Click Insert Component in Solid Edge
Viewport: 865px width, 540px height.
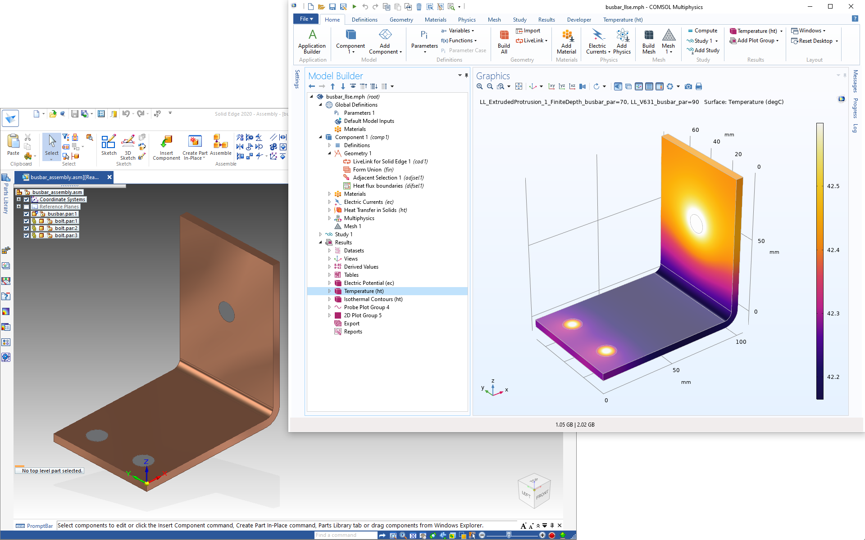[166, 148]
